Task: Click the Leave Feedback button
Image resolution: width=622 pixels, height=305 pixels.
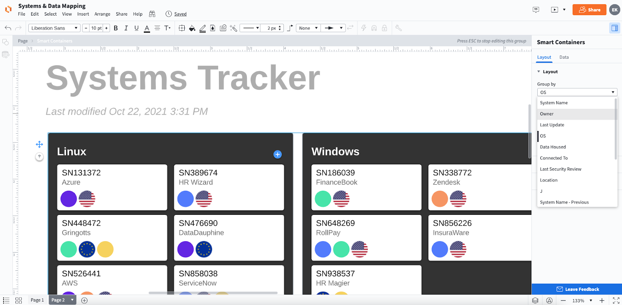Action: tap(577, 289)
